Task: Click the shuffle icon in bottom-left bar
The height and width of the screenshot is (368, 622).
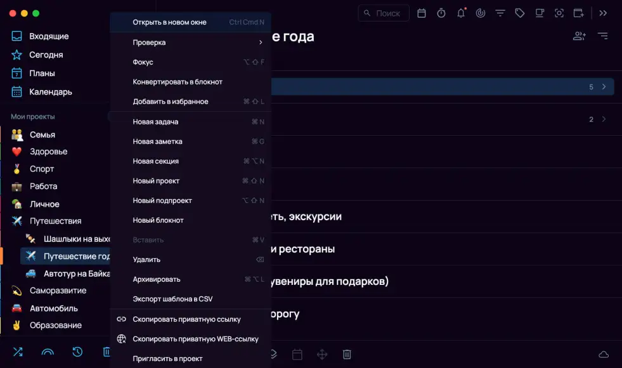Action: click(x=17, y=352)
